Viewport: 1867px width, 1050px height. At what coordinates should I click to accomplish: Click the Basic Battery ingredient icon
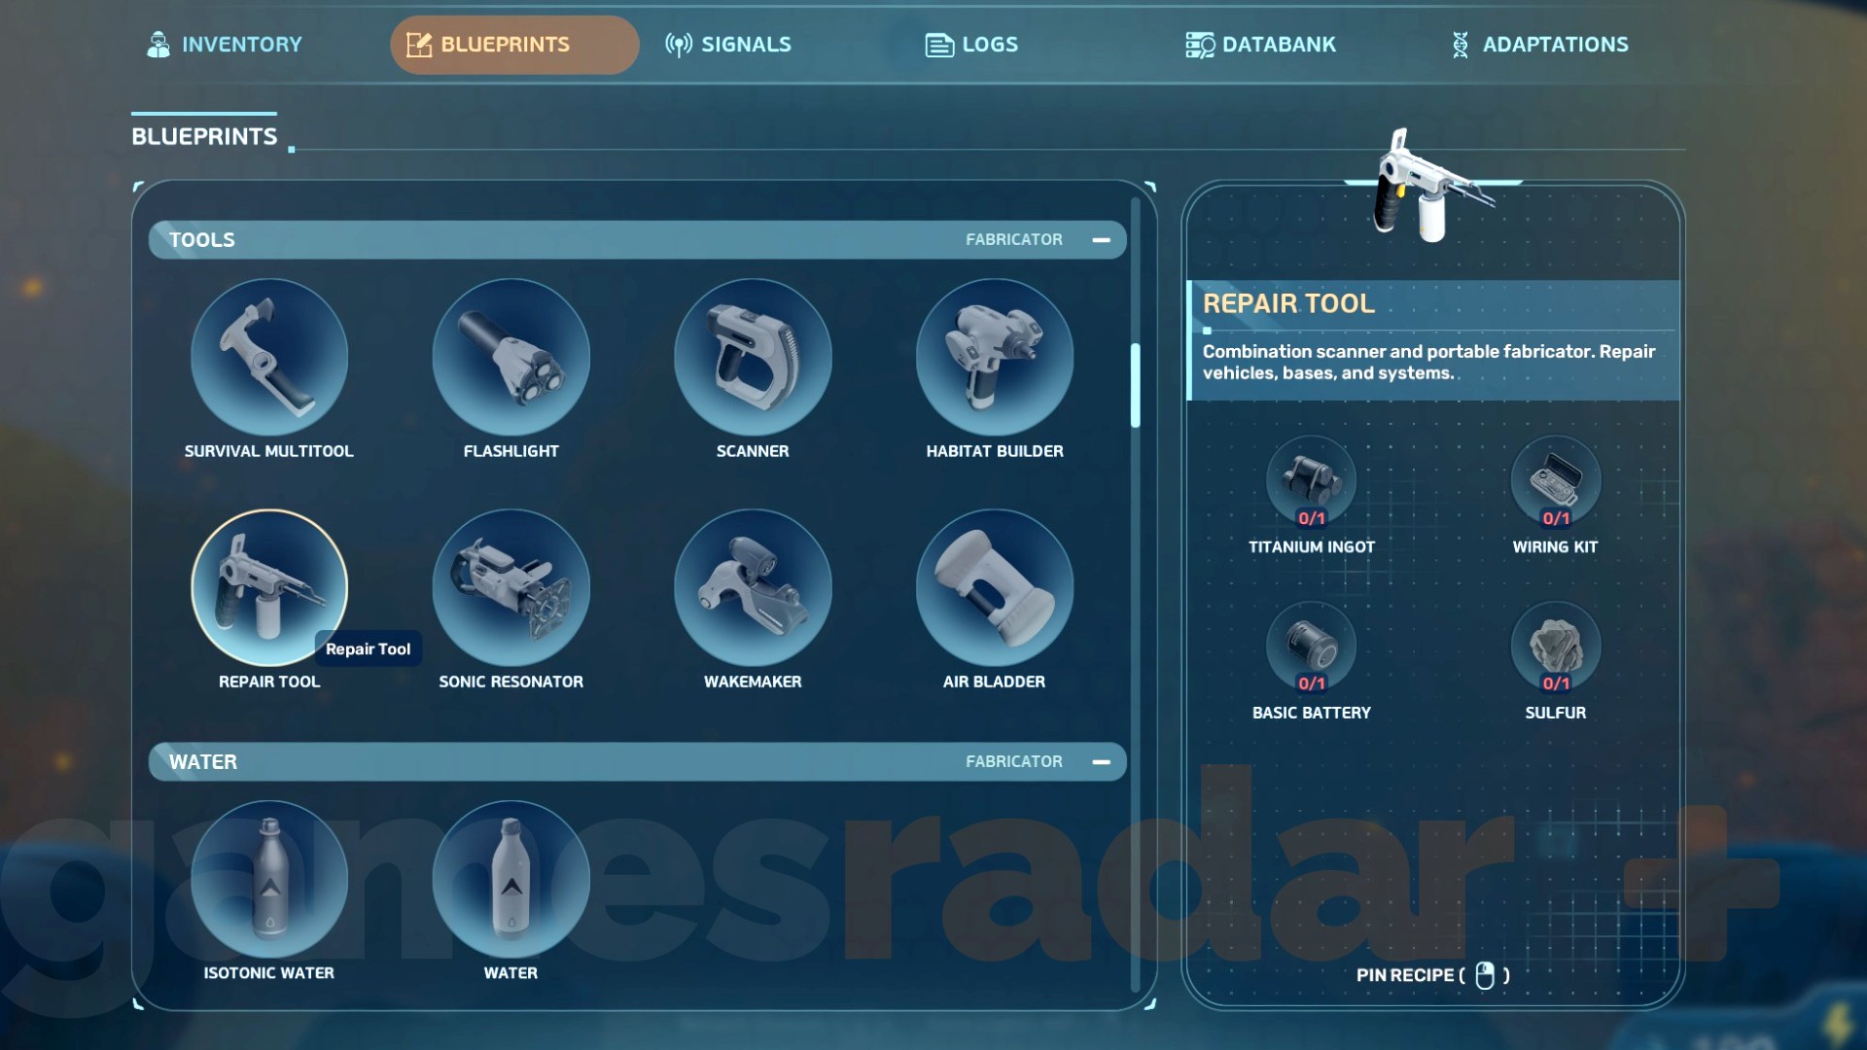(1311, 647)
